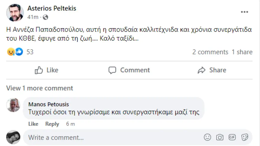Like the post by Asterios Peltekis
The width and height of the screenshot is (260, 146).
click(46, 70)
